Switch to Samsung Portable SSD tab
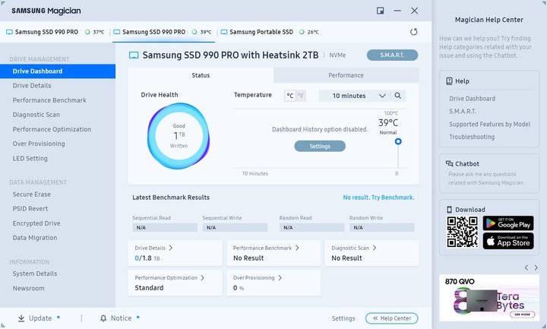 [270, 32]
